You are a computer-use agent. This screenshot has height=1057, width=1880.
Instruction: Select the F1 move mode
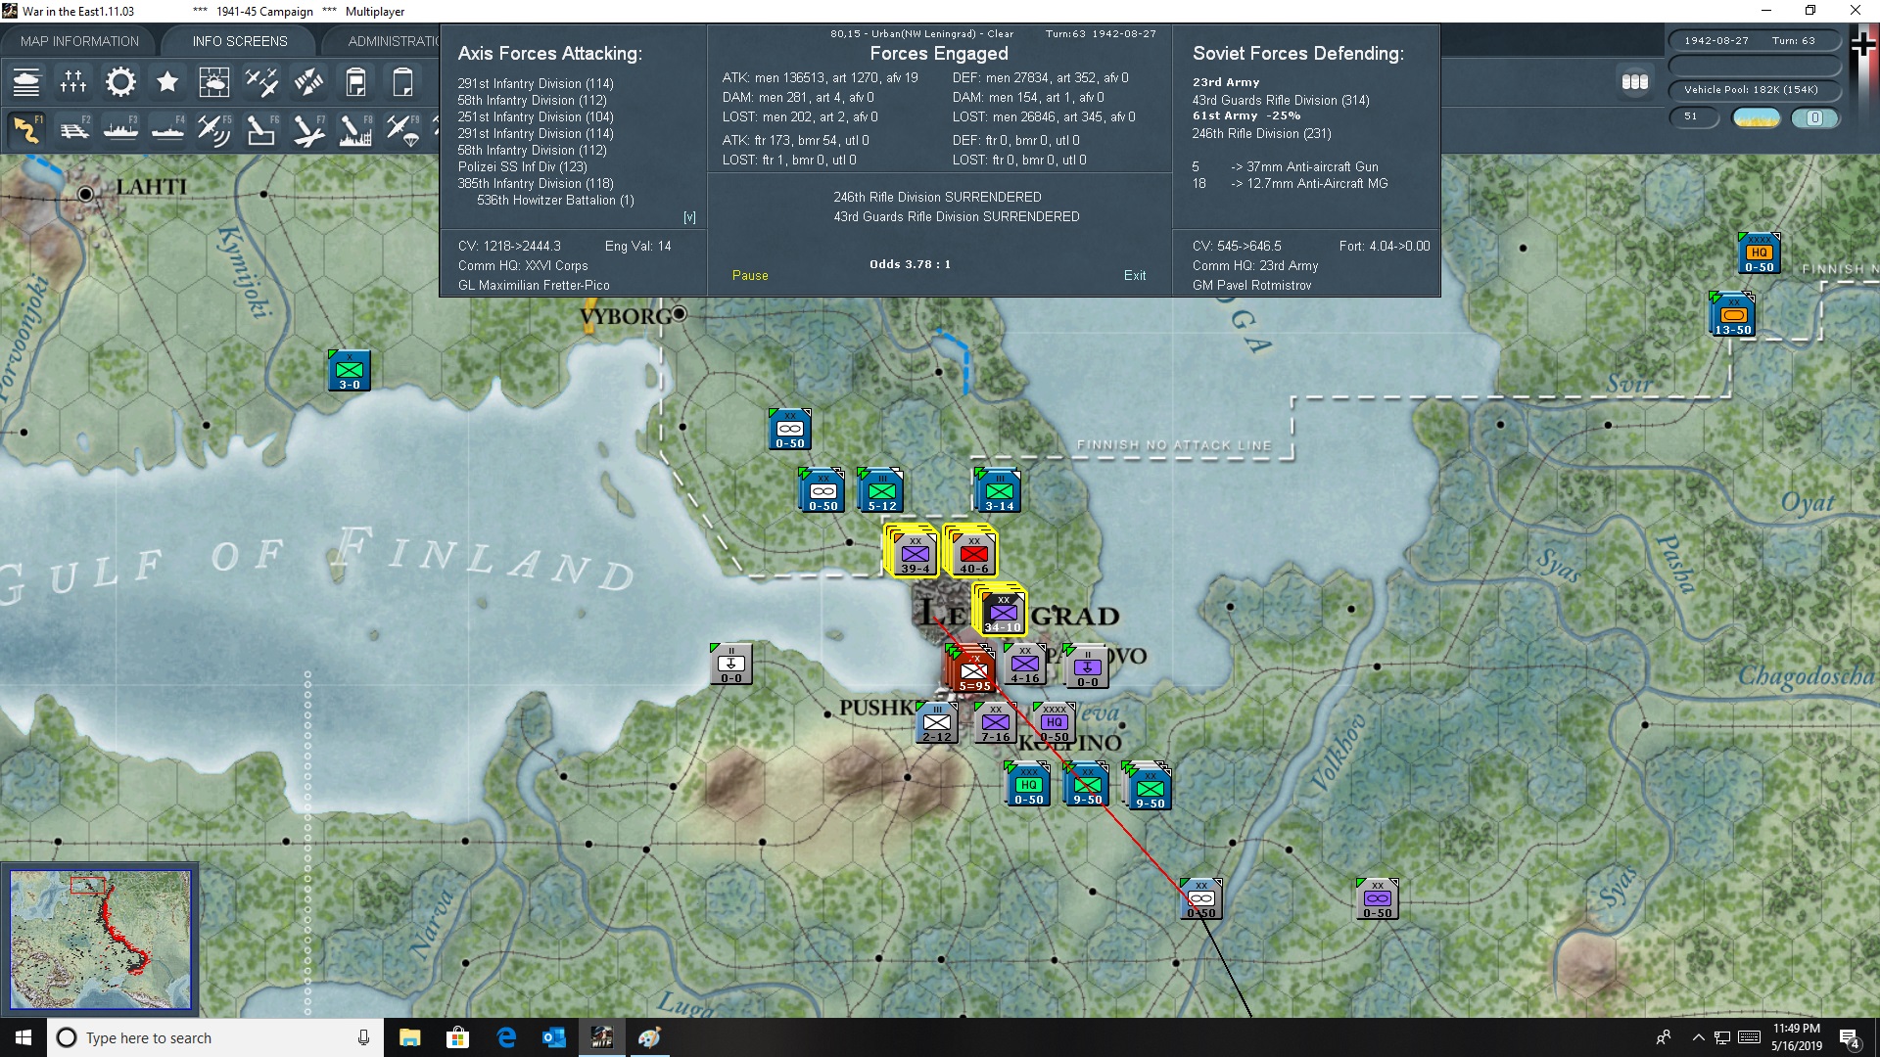click(26, 130)
